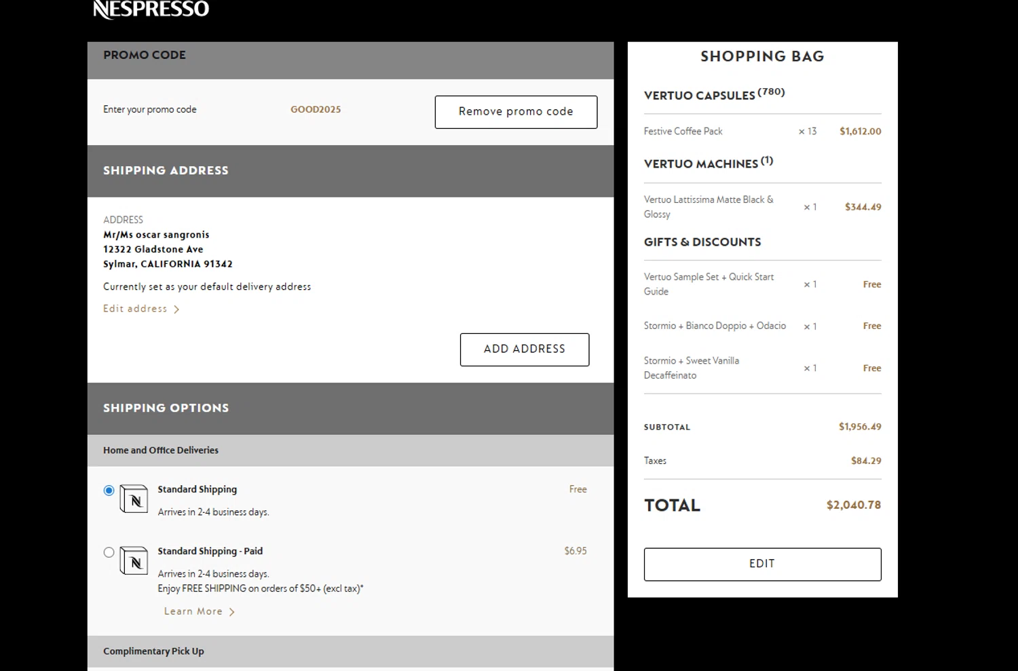Viewport: 1018px width, 671px height.
Task: Click Stormio + Sweet Vanilla Decaffeinato gift
Action: (x=691, y=368)
